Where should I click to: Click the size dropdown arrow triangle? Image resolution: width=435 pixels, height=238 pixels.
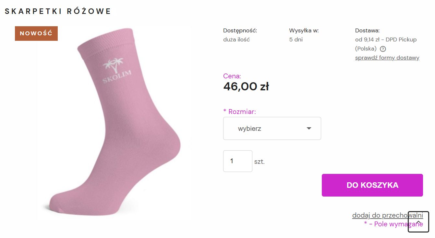(309, 129)
